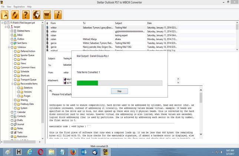Screen dimensions: 239x156
Task: Select the 'dhaka' mail row
Action: point(112,39)
